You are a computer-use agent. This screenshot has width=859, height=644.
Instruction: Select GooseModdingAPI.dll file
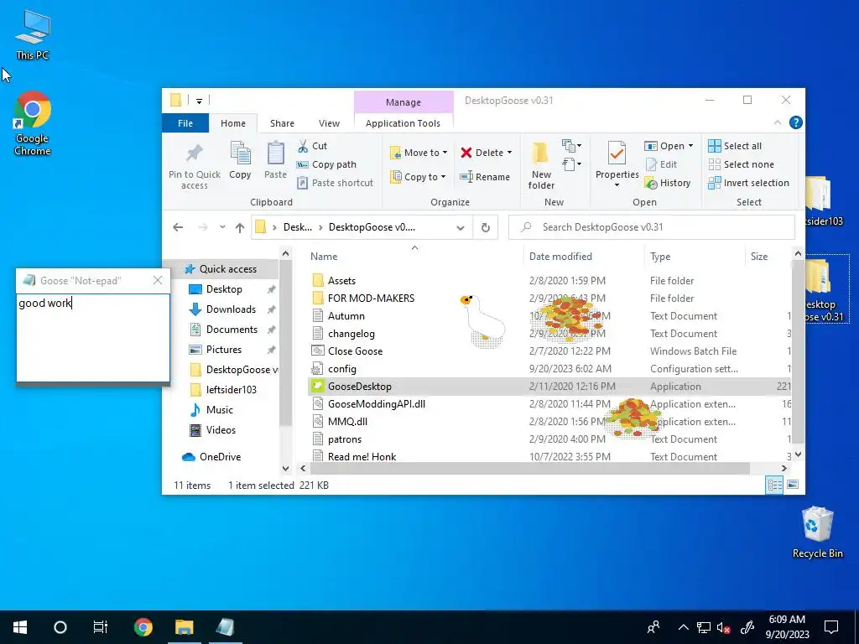coord(377,404)
